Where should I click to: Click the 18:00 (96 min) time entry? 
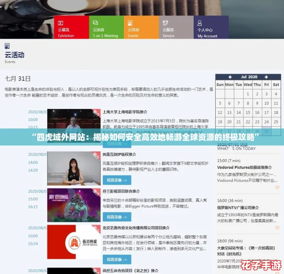coord(230,241)
